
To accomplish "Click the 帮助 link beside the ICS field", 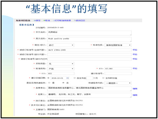I will coord(135,68).
